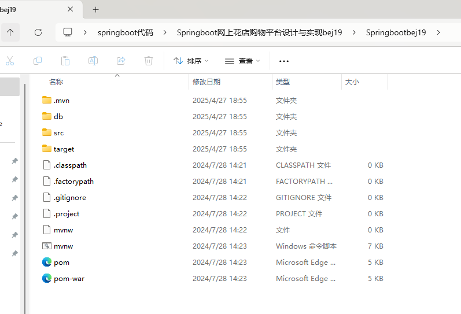Select the mvnw plain file icon (0 KB)
The image size is (461, 314).
(x=47, y=230)
